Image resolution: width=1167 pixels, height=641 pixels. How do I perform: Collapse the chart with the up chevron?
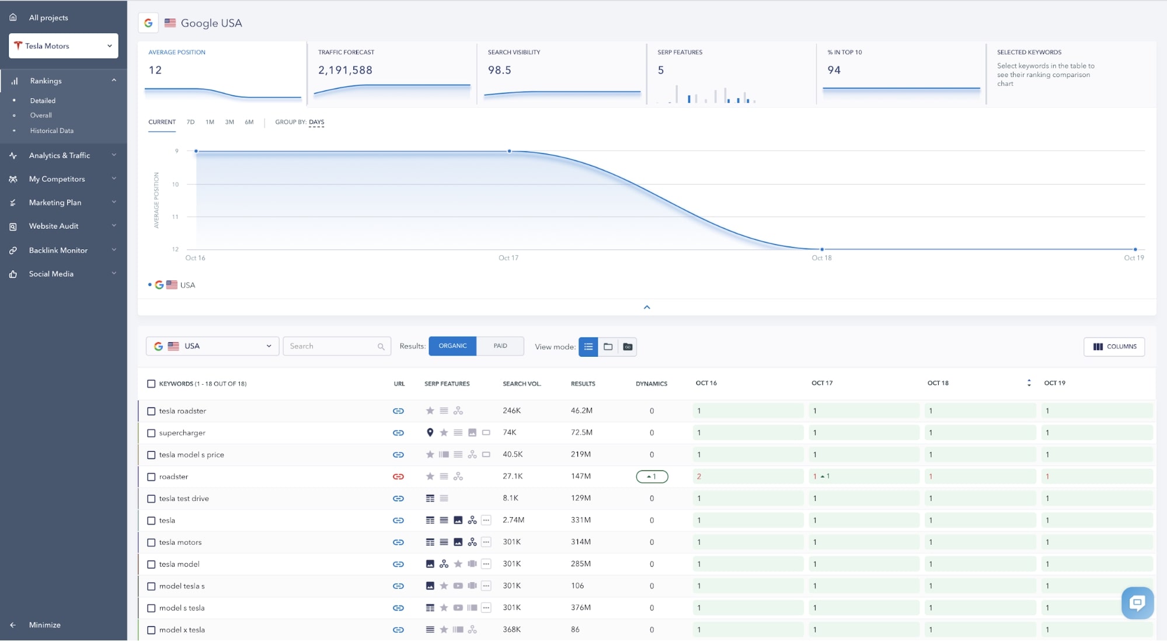point(647,307)
